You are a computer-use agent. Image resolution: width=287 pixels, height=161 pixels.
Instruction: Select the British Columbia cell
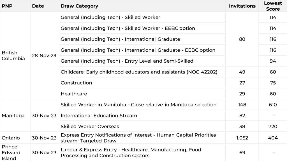tap(13, 55)
